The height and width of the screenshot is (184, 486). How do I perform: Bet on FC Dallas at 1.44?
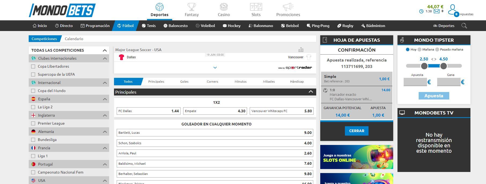(x=149, y=111)
